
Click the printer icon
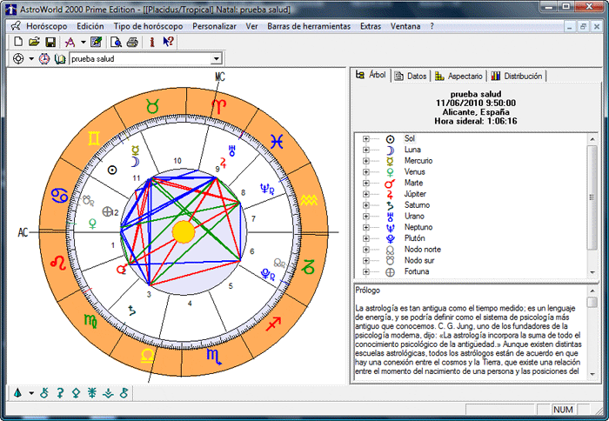click(132, 42)
